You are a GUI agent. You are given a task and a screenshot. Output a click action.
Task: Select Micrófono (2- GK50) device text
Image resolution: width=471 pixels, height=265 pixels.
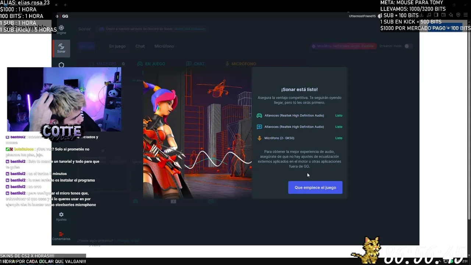click(x=279, y=138)
